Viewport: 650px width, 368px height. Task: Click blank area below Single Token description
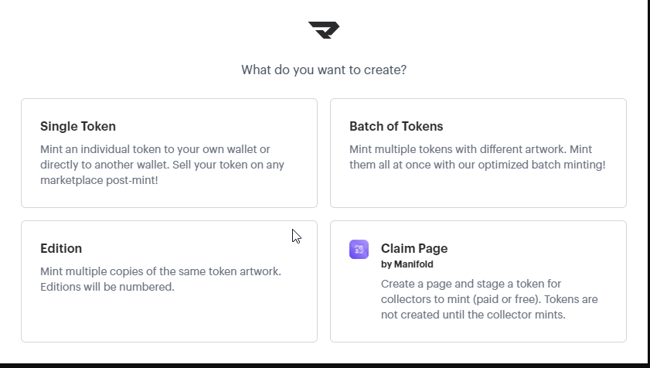[x=168, y=196]
